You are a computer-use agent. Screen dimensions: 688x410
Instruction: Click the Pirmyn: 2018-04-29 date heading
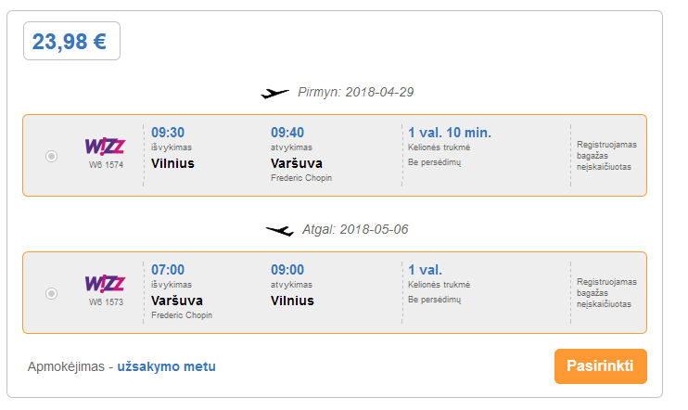[x=355, y=92]
